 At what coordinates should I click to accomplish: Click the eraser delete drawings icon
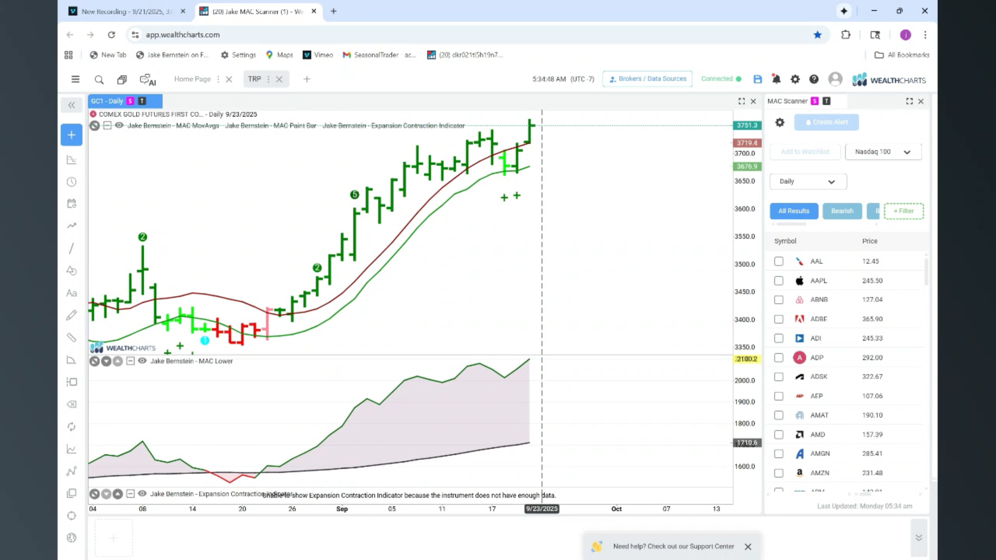coord(72,404)
